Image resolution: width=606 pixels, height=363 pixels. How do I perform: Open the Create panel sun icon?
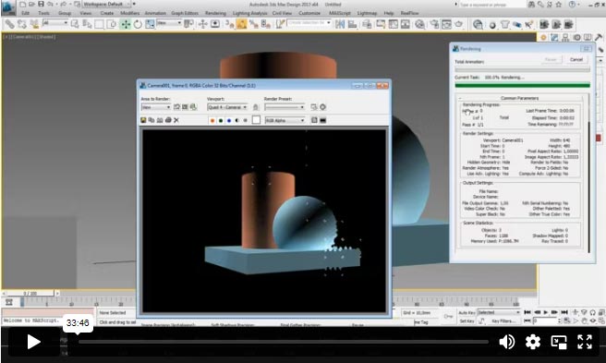[543, 38]
